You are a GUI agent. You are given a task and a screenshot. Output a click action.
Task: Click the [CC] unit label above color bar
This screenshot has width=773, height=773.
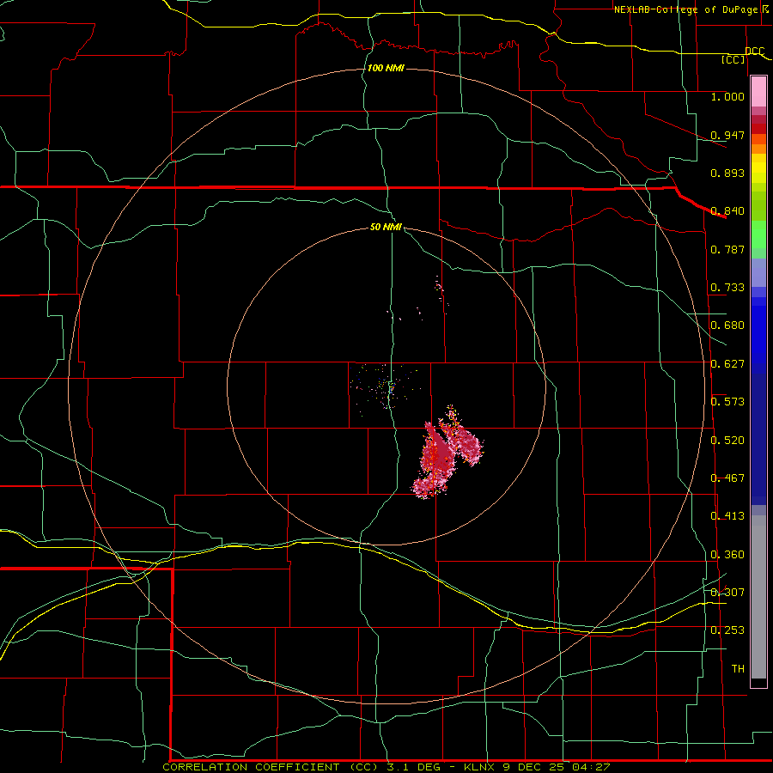[x=733, y=59]
